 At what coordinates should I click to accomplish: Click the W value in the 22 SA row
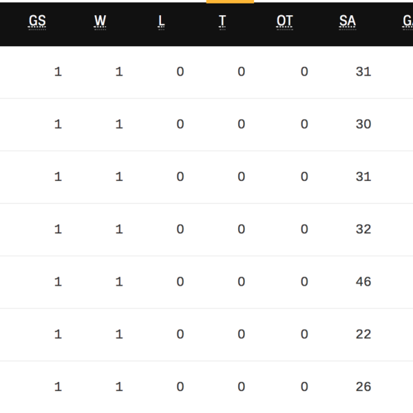119,334
